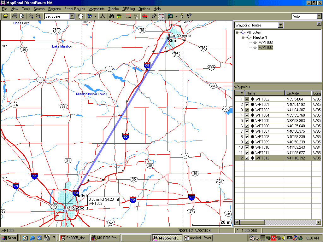Click the Route 1 icon in tree

(250, 37)
